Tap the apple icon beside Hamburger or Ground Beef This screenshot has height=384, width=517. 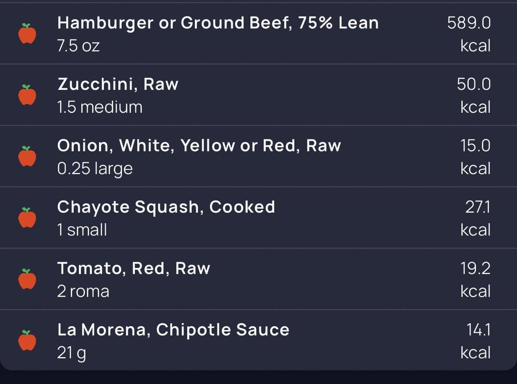[27, 34]
